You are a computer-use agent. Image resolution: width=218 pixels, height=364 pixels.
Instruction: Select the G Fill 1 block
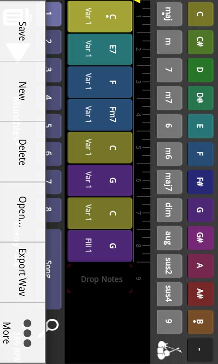coord(100,246)
